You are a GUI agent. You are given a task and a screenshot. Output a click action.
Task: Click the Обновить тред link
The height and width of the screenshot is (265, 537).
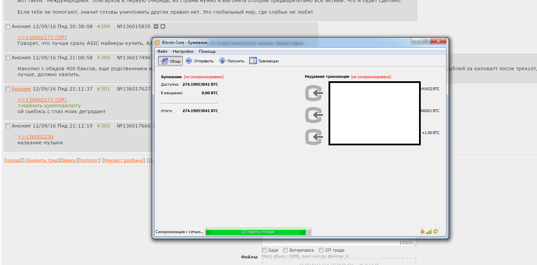point(41,160)
